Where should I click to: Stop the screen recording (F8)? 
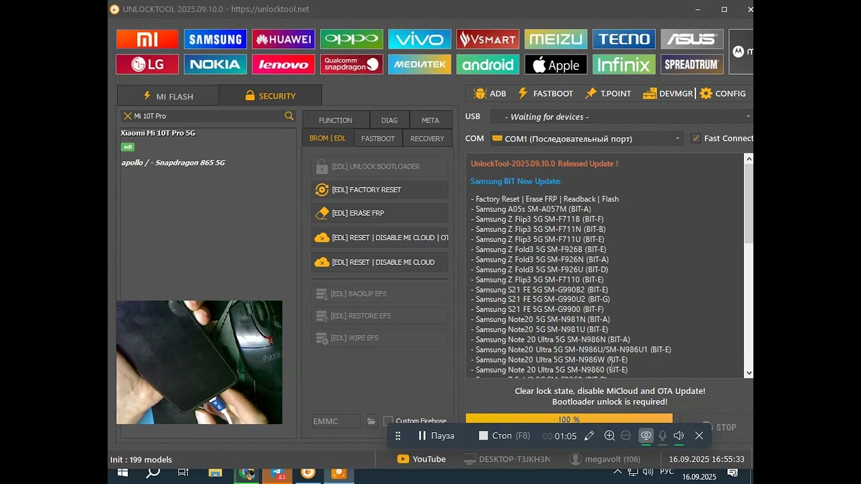click(x=504, y=436)
